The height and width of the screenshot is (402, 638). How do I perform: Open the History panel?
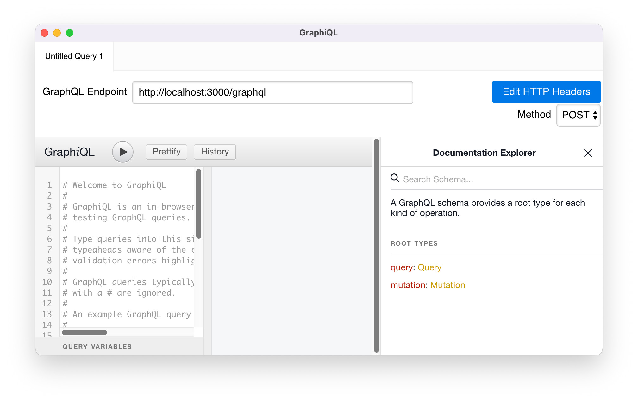[215, 152]
